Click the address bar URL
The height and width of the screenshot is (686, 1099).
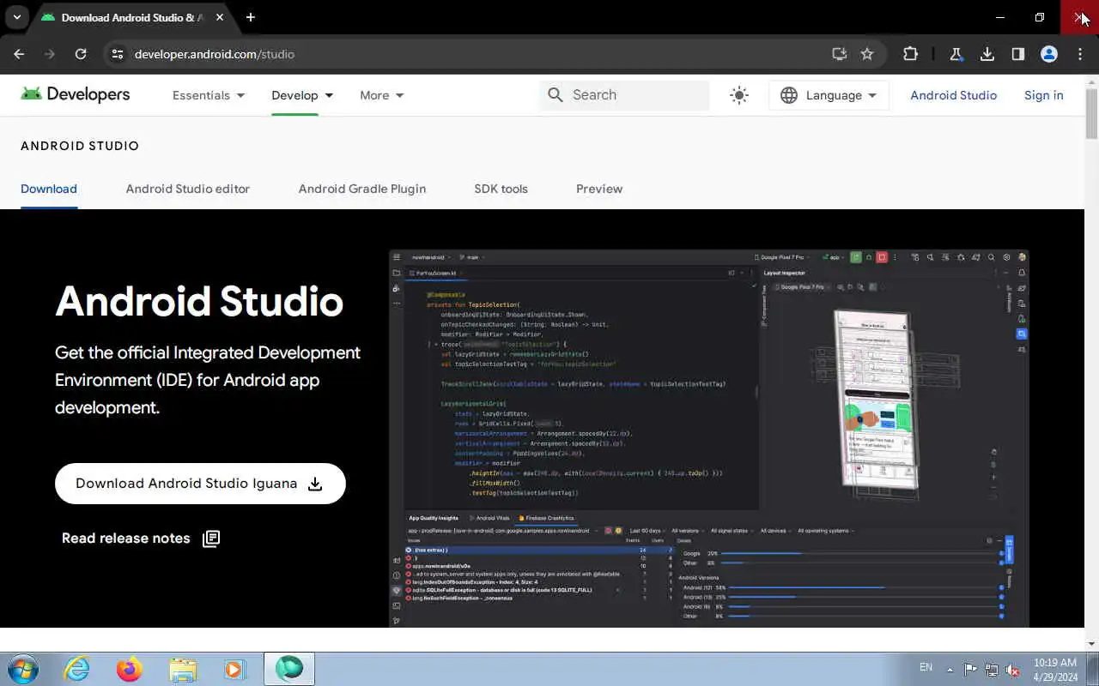[215, 54]
